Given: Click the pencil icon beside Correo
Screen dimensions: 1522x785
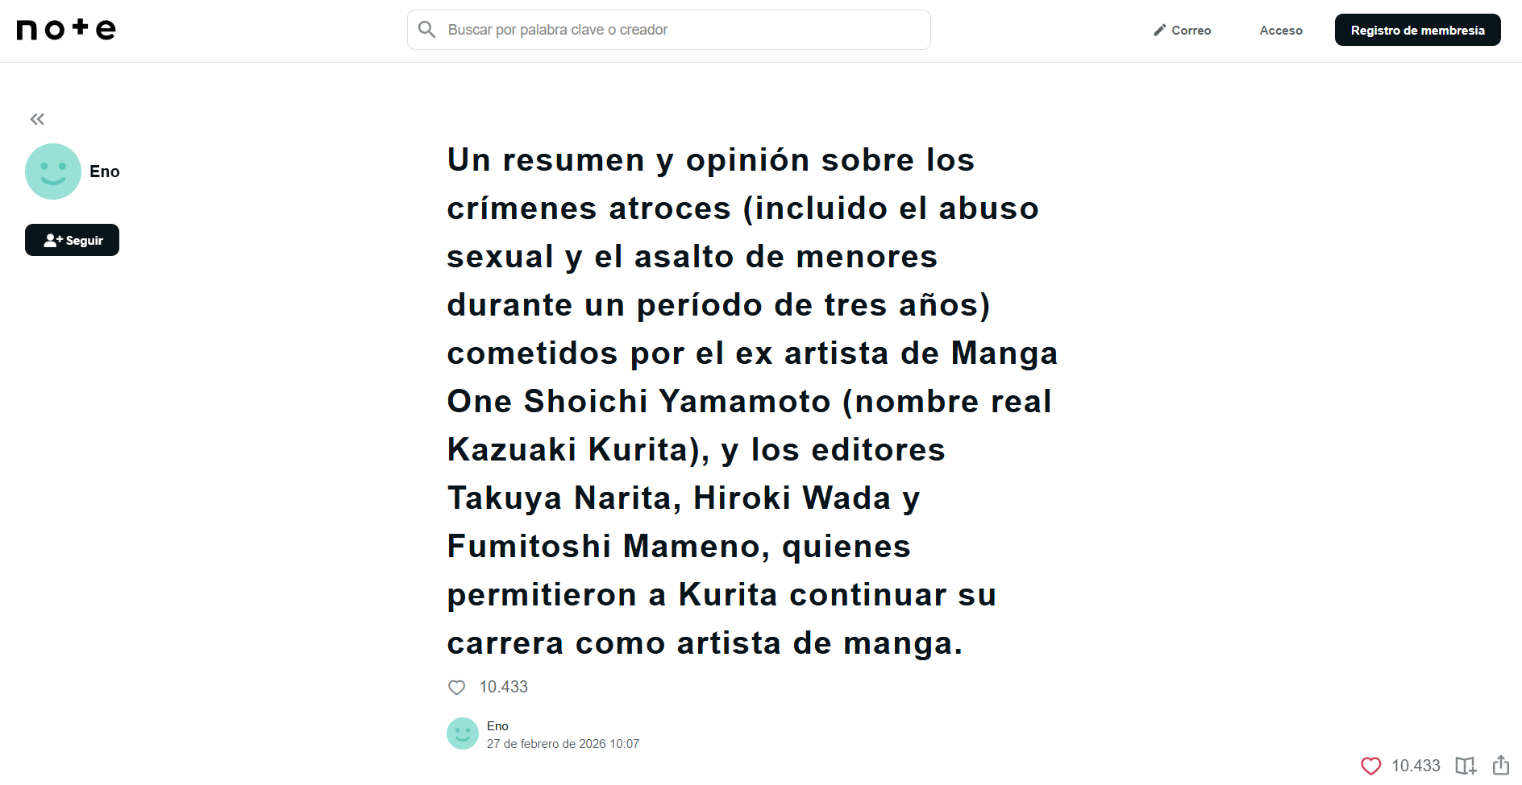Looking at the screenshot, I should pyautogui.click(x=1160, y=30).
